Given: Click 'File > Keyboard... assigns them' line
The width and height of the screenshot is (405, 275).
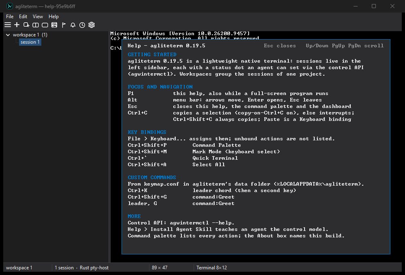Looking at the screenshot, I should (231, 139).
